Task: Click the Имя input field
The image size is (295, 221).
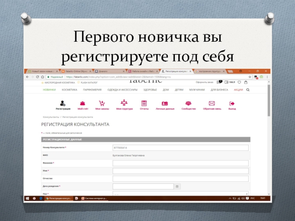Action: click(x=180, y=171)
